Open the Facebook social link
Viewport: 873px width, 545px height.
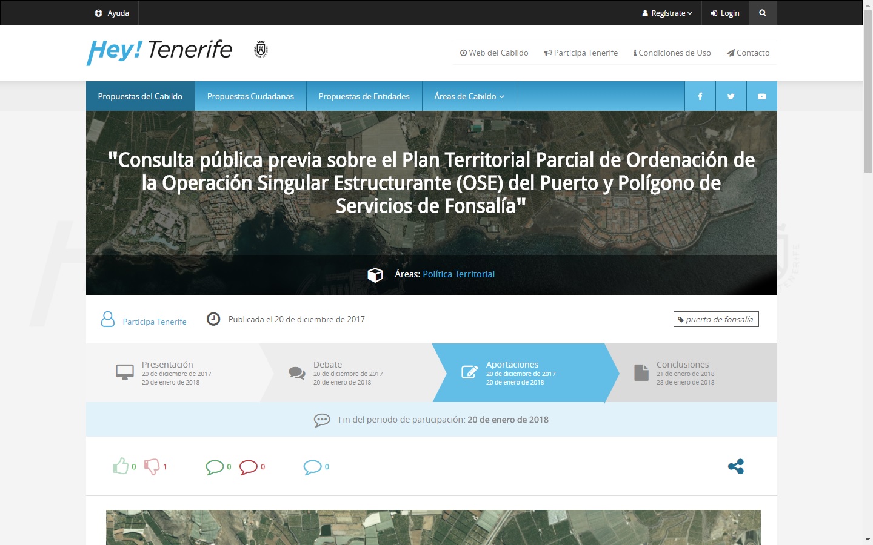click(700, 96)
